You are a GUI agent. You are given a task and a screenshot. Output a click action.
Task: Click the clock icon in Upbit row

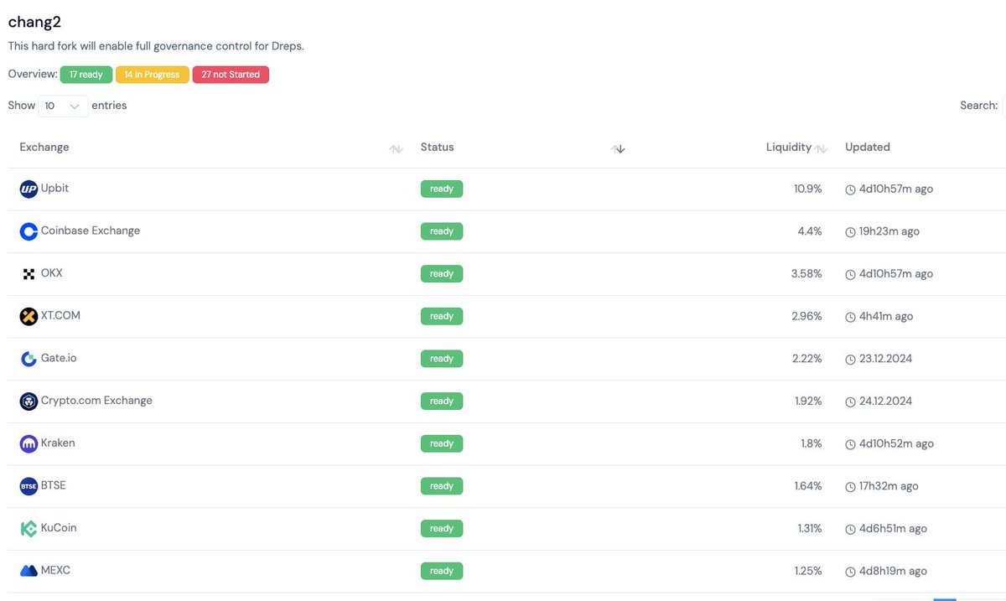tap(850, 189)
